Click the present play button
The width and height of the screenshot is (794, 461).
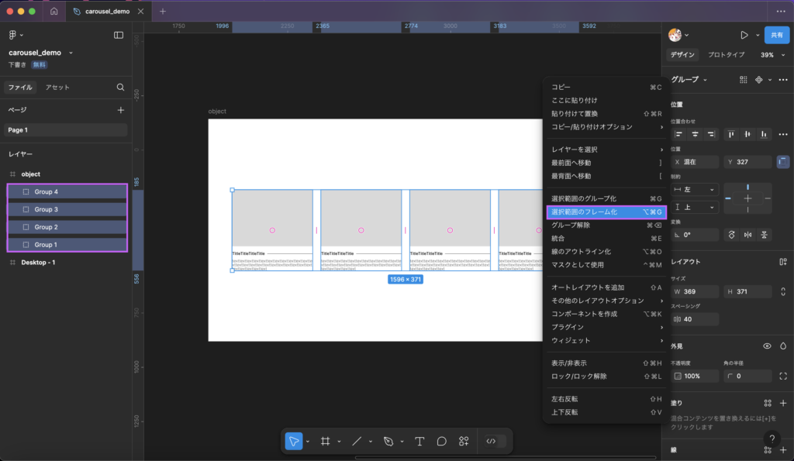coord(744,35)
